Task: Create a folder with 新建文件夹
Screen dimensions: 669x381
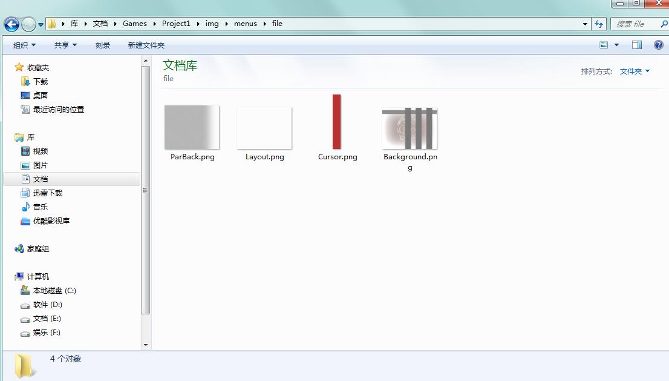Action: [x=146, y=45]
